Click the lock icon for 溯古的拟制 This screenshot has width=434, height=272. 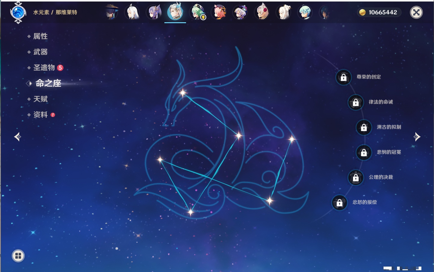click(364, 127)
